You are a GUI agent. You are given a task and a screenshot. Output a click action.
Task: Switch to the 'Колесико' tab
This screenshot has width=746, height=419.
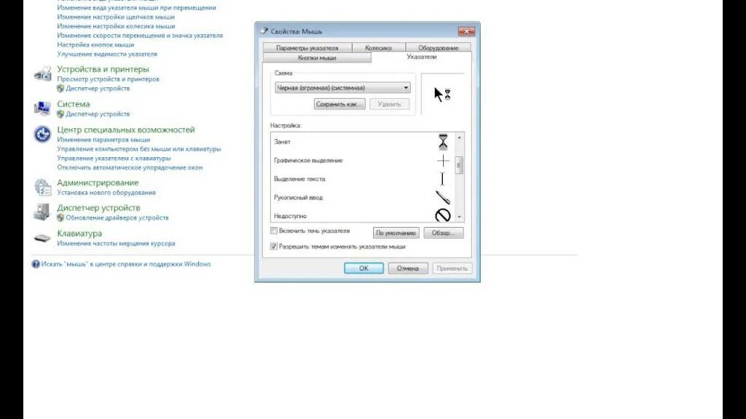point(379,48)
